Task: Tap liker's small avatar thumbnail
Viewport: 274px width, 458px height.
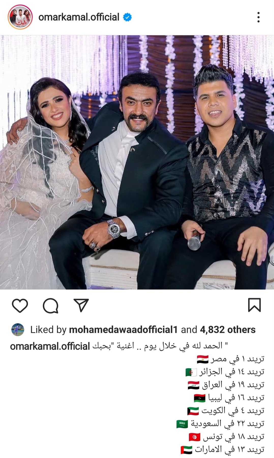Action: pyautogui.click(x=18, y=330)
